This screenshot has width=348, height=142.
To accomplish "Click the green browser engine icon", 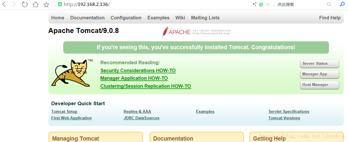I will [x=261, y=4].
